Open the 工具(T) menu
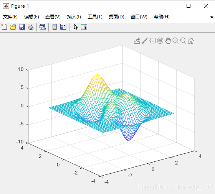Viewport: 215px width, 194px height. (95, 17)
